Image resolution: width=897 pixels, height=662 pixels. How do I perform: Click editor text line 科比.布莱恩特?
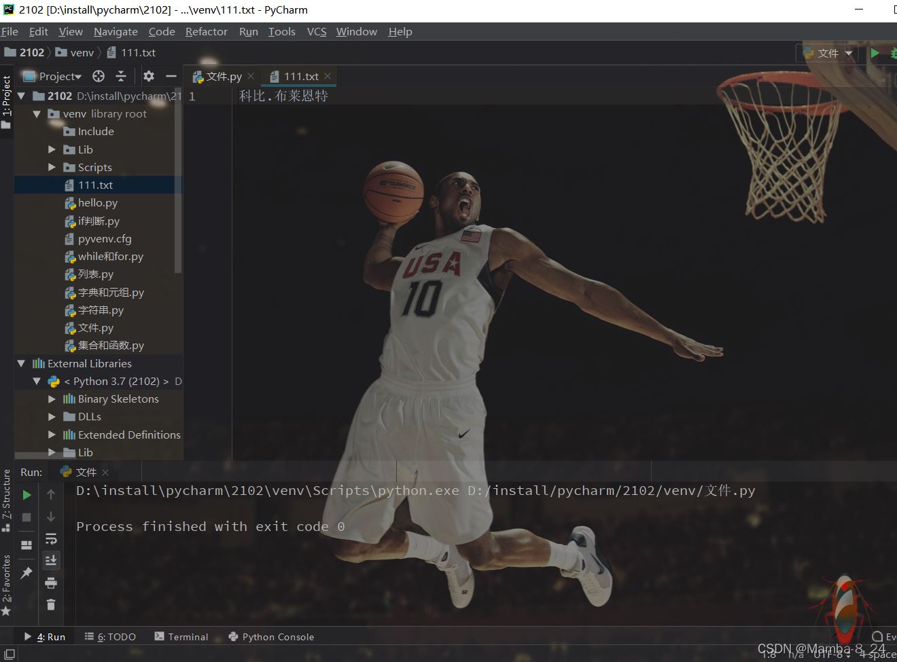(283, 96)
